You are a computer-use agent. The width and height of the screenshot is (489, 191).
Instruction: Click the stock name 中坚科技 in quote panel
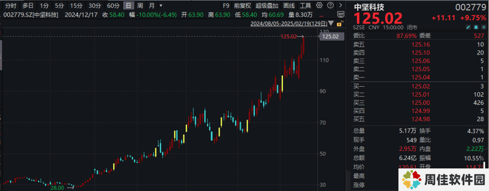tap(369, 7)
